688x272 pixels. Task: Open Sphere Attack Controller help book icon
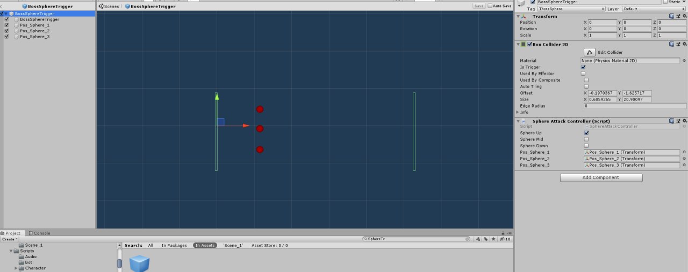click(x=672, y=121)
